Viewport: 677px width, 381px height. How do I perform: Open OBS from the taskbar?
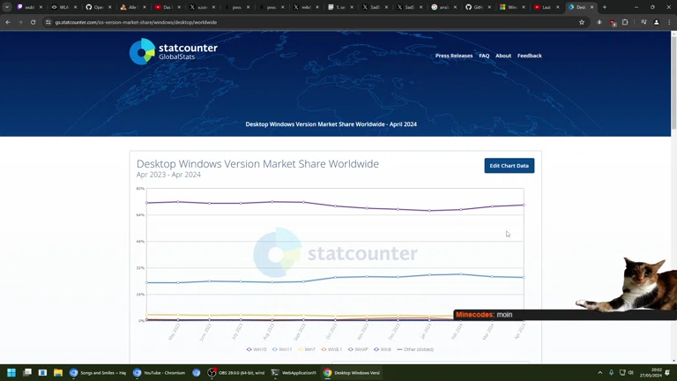point(237,372)
